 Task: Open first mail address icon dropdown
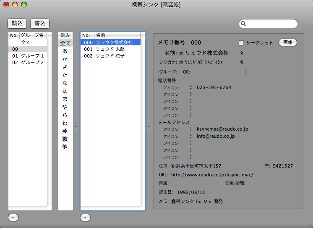[x=190, y=129]
